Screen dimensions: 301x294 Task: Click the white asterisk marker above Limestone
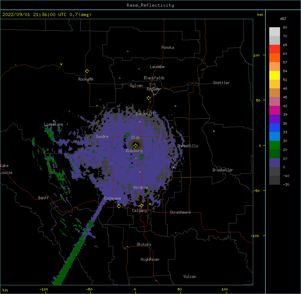54,121
